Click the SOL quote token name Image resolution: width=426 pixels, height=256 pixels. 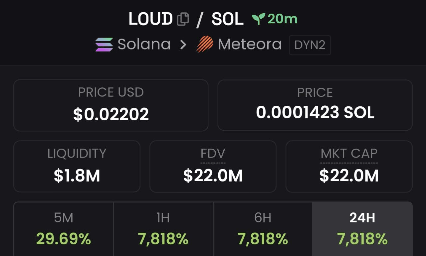228,19
